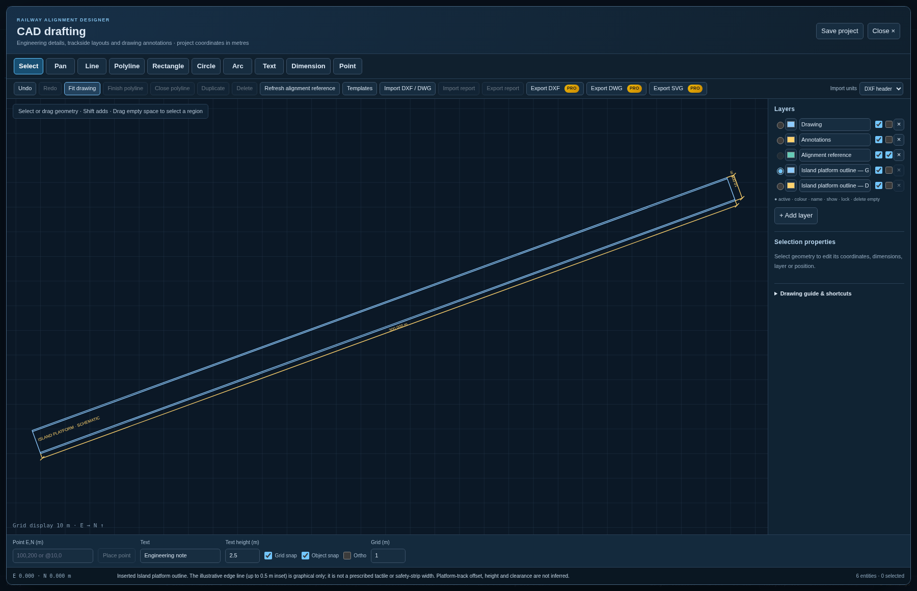Toggle Grid snap checkbox
The height and width of the screenshot is (591, 917).
coord(268,556)
